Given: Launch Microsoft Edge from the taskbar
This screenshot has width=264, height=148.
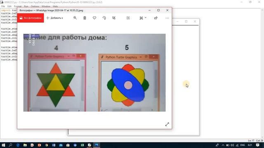Looking at the screenshot, I should (x=18, y=145).
